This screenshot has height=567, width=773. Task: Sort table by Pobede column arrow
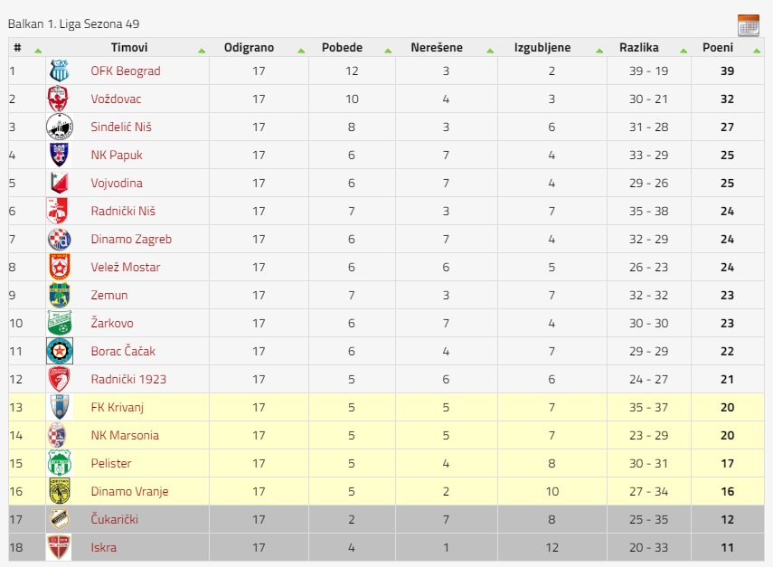point(388,51)
